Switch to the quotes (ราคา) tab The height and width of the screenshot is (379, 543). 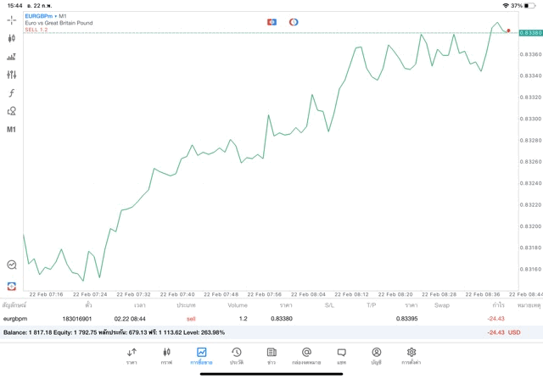[x=132, y=355]
